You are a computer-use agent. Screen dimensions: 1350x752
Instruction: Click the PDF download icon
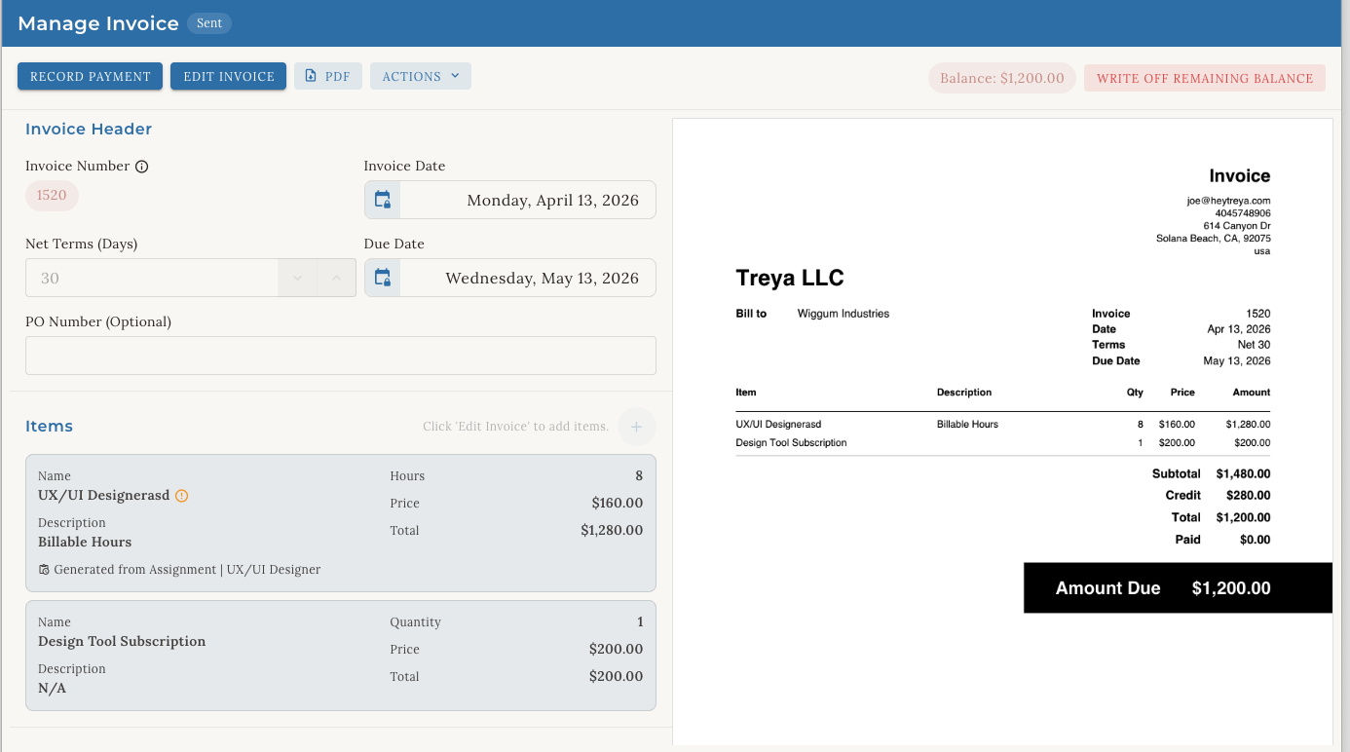311,76
